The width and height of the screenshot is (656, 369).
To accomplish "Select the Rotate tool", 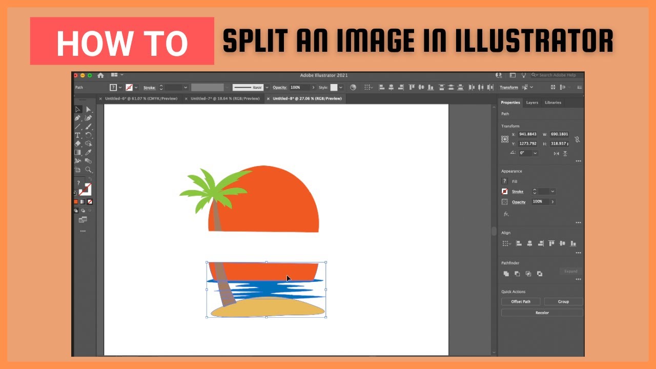I will (88, 135).
